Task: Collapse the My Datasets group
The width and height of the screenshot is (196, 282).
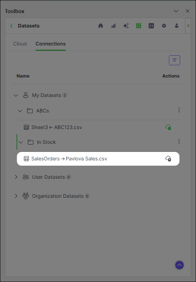Action: coord(16,95)
